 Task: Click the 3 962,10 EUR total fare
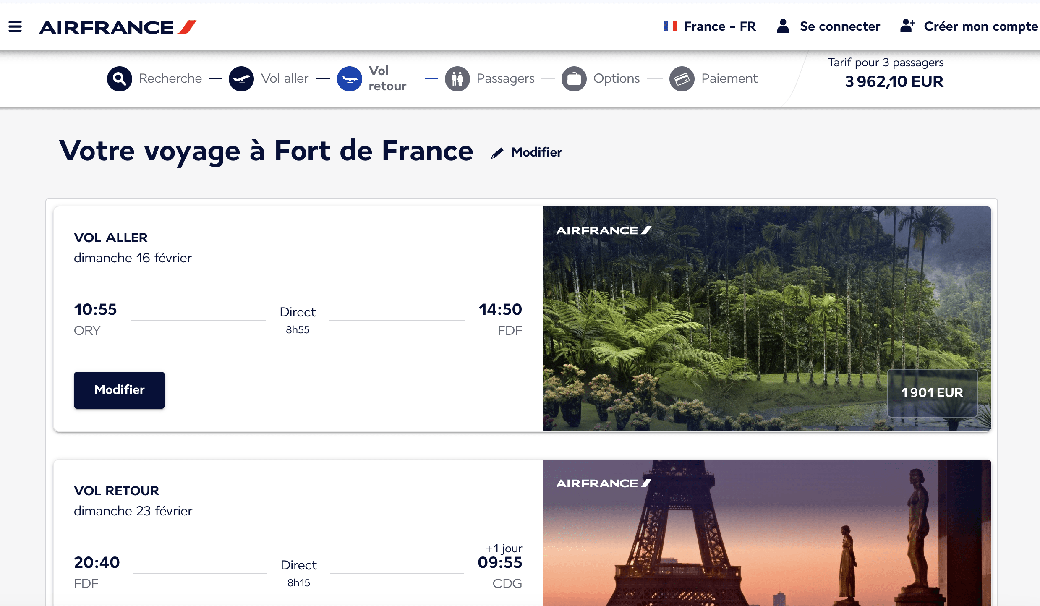894,81
